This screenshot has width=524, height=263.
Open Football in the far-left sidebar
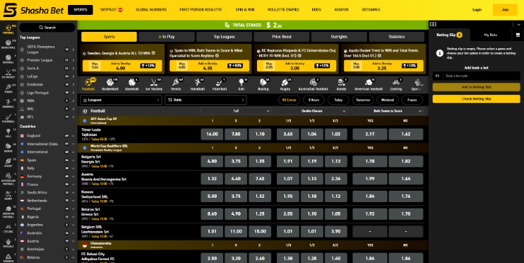pos(8,29)
